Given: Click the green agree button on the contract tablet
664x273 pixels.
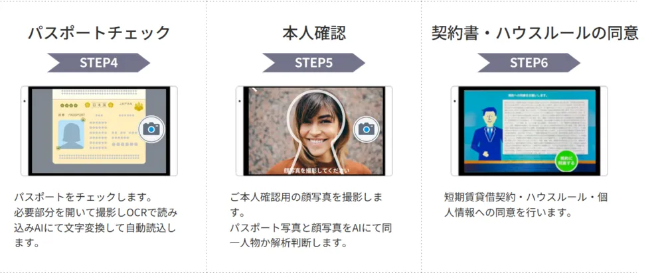Looking at the screenshot, I should click(x=566, y=161).
